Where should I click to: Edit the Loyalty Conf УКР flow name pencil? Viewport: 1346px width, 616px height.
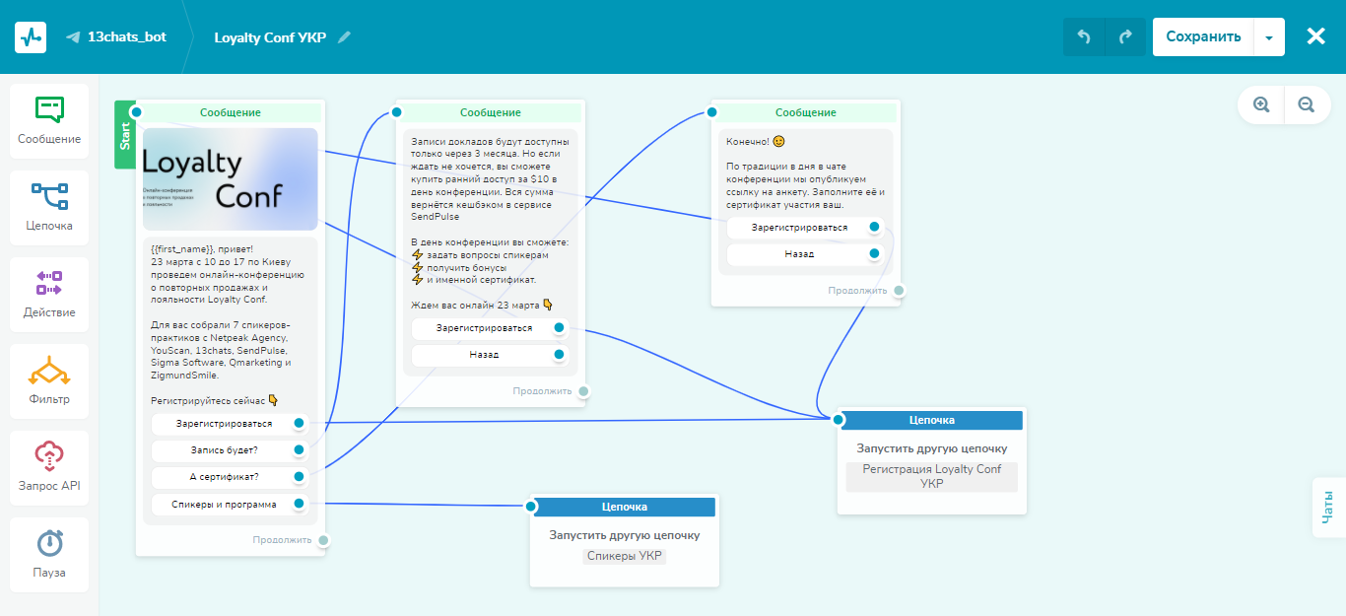344,37
